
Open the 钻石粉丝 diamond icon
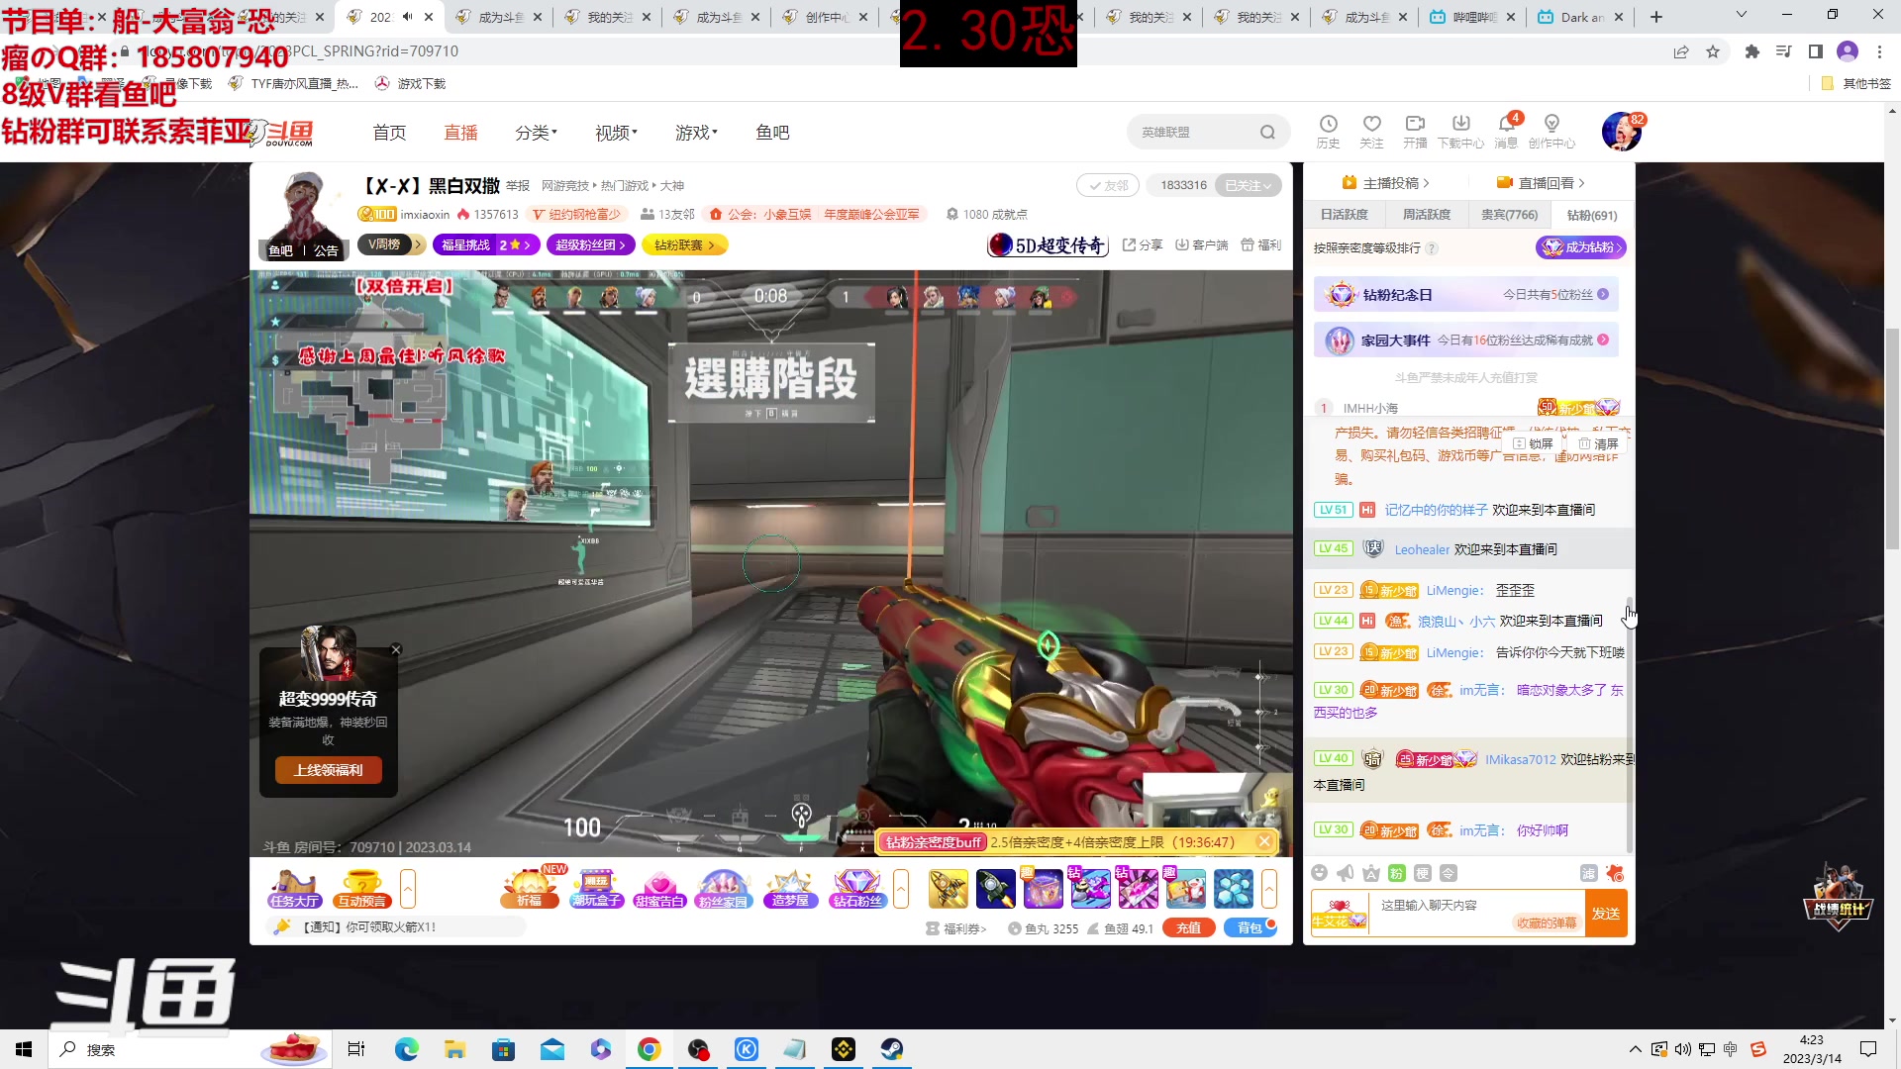coord(857,888)
